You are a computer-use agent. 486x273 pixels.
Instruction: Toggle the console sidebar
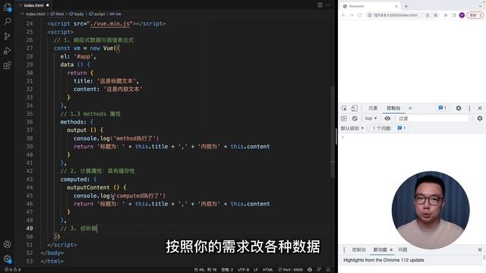[344, 118]
